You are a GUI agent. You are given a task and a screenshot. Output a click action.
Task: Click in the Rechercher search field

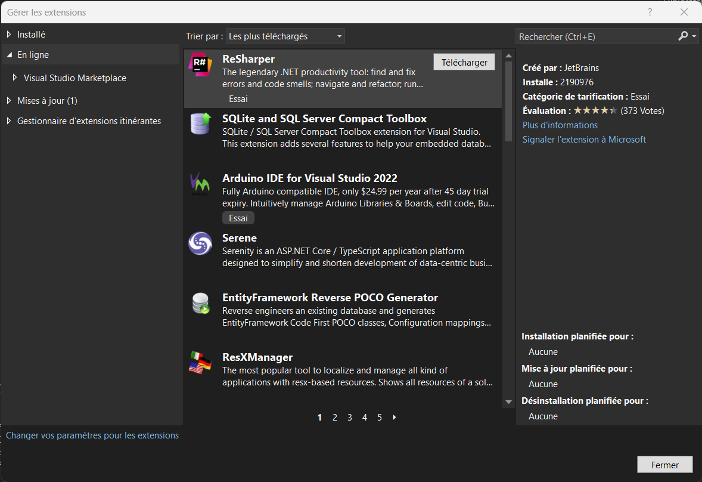click(597, 37)
